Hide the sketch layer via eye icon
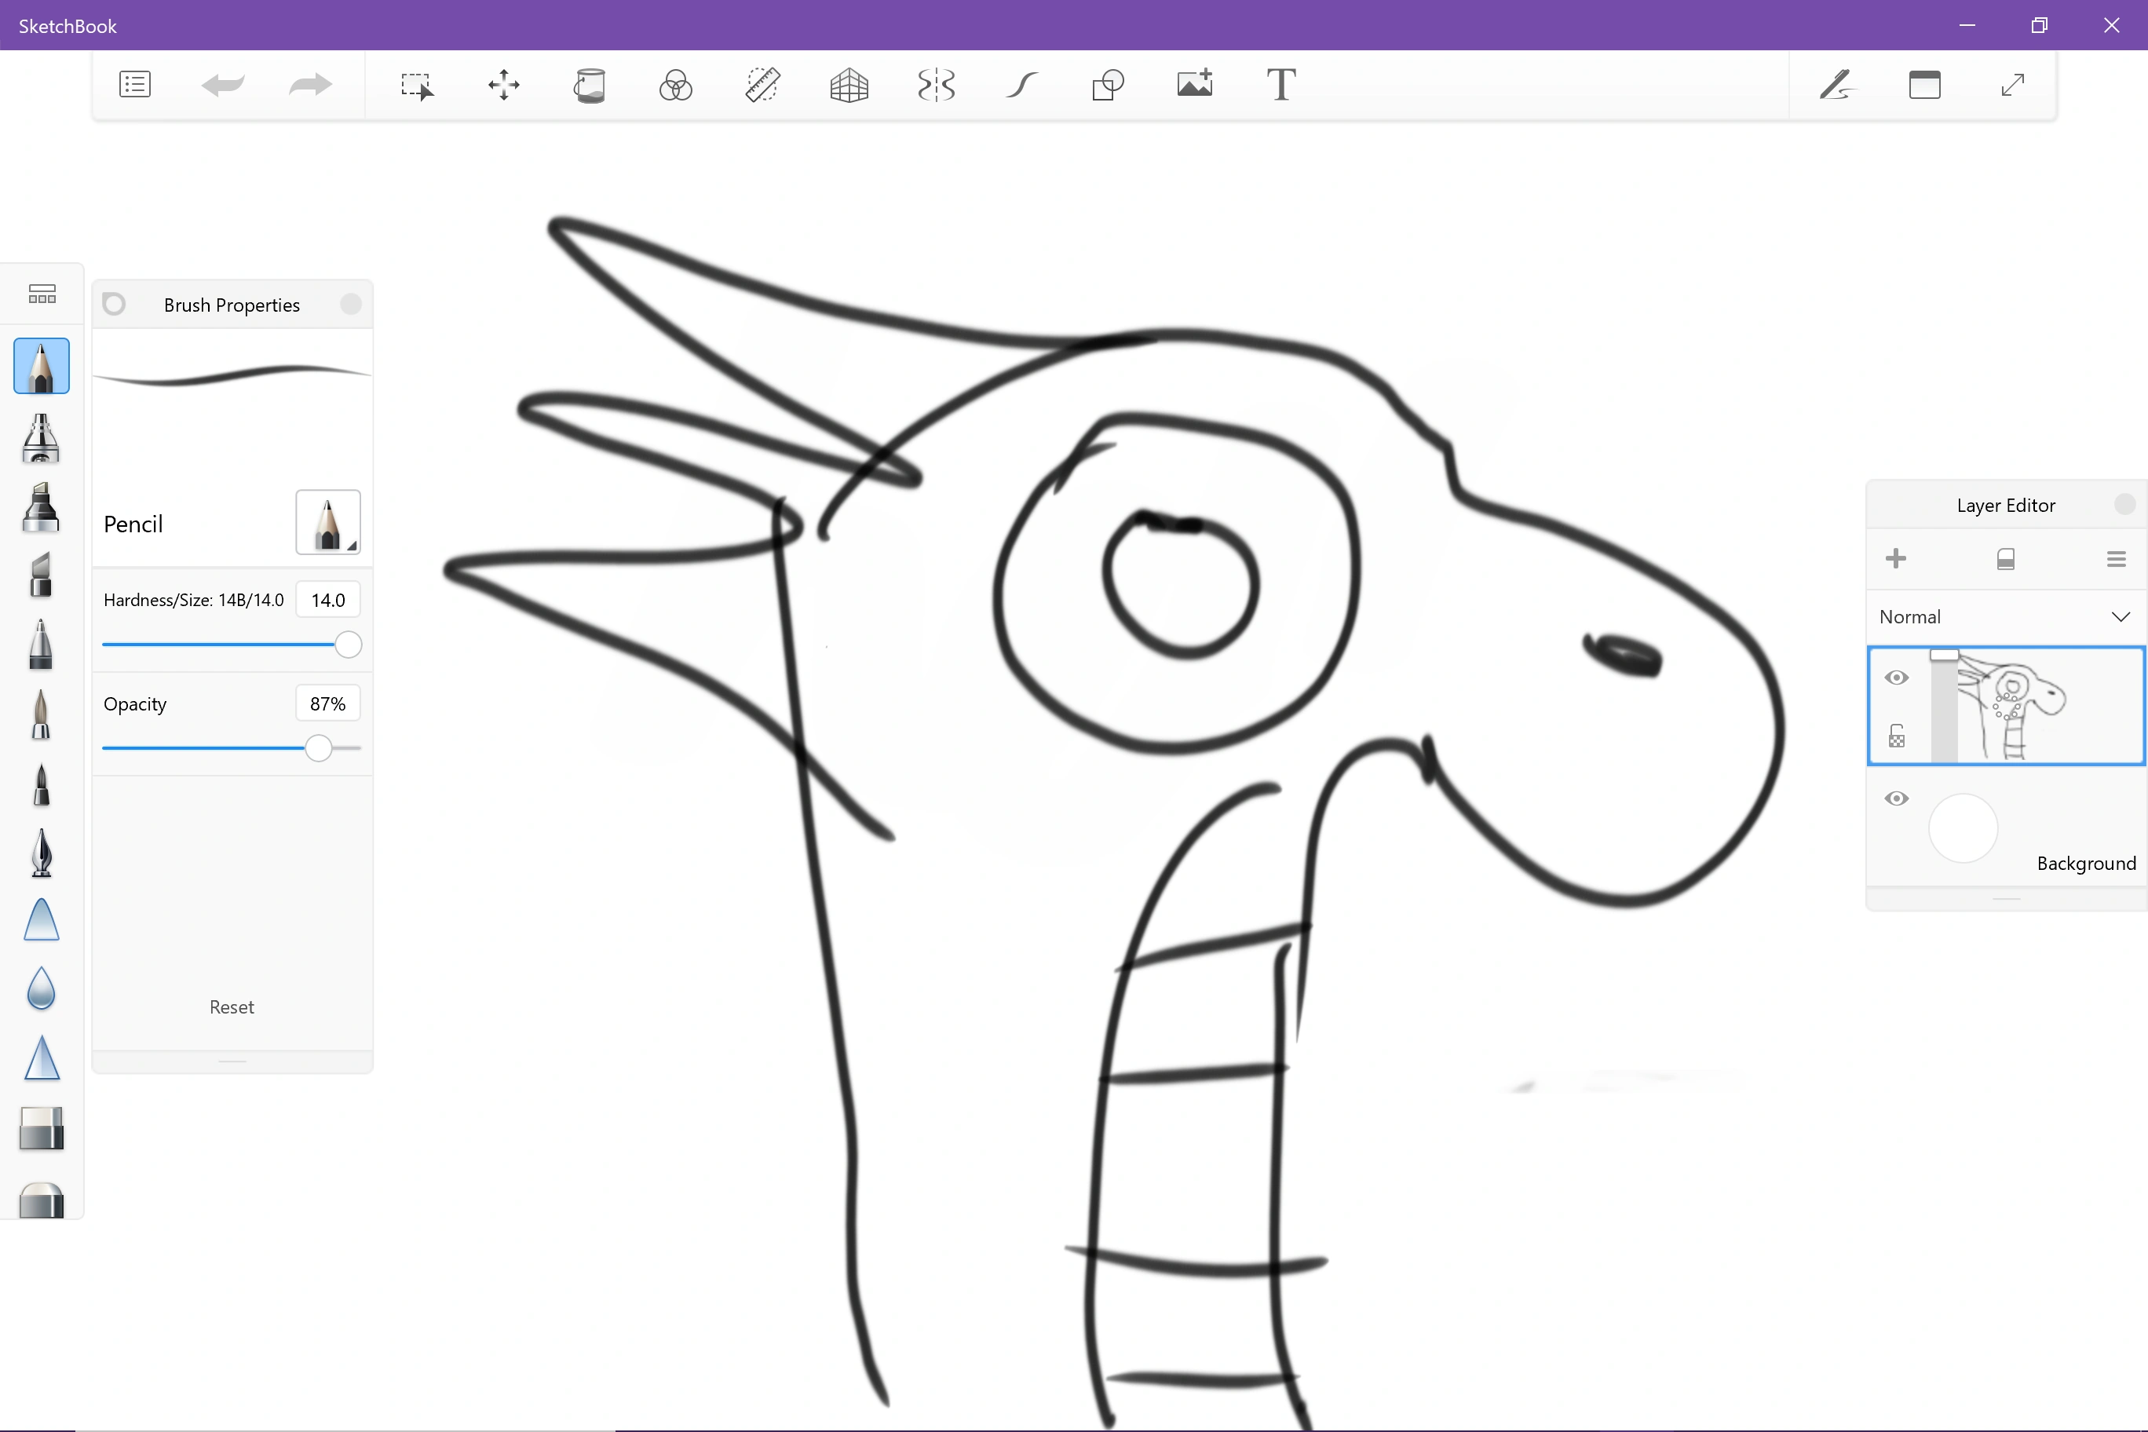 1896,677
